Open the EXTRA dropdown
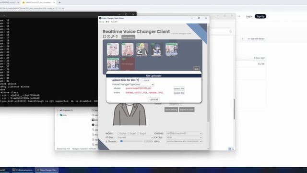Viewport: 307px width, 173px height. 184,137
